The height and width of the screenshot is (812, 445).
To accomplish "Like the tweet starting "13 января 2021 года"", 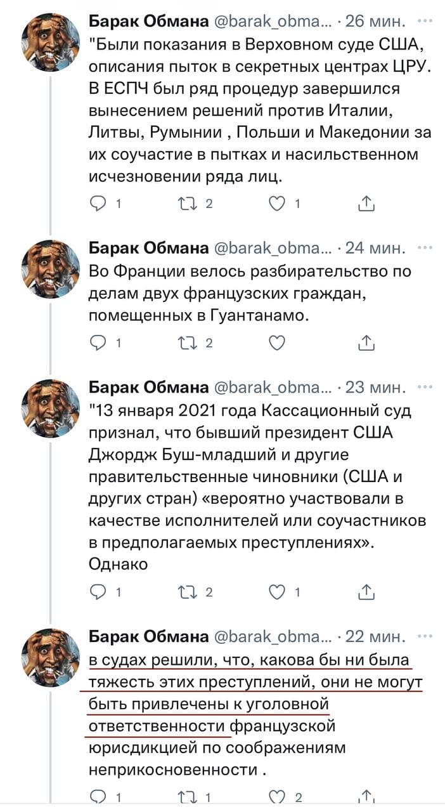I will (276, 593).
